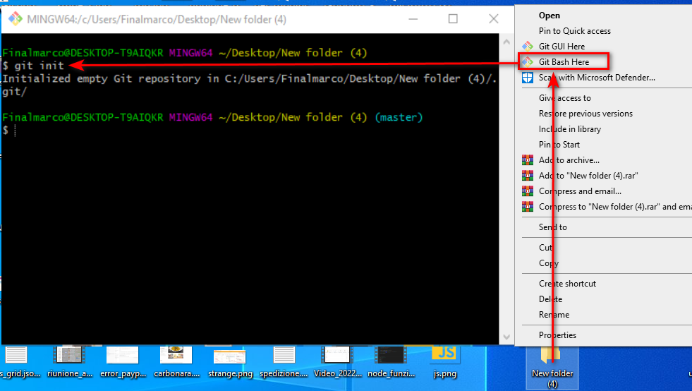Click the terminal scrollbar up arrow
Screen dimensions: 692x391
[x=506, y=42]
